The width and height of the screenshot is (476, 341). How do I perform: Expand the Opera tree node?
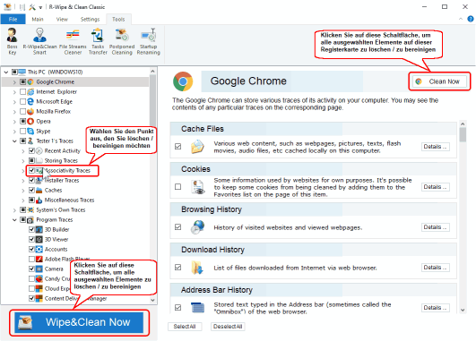[x=14, y=121]
